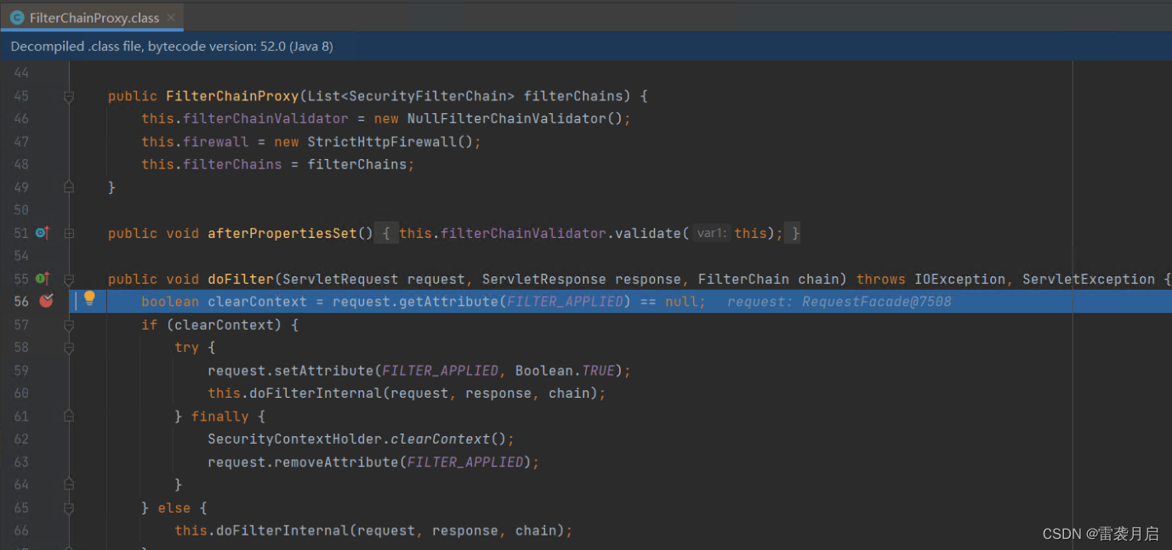Toggle the breakpoint on line 56
Screen dimensions: 1172x550
(47, 300)
